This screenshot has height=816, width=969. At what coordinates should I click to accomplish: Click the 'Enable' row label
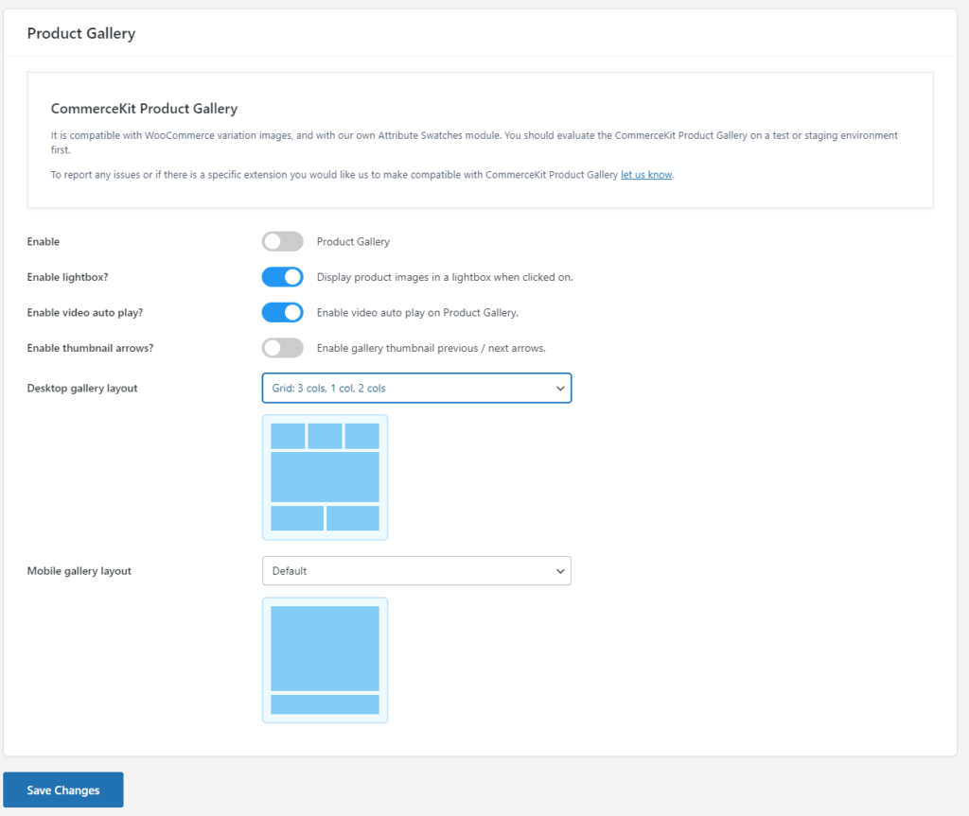(44, 241)
